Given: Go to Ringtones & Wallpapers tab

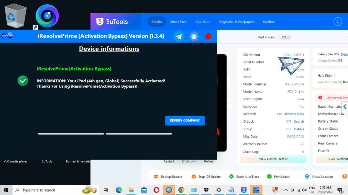Looking at the screenshot, I should coord(237,22).
